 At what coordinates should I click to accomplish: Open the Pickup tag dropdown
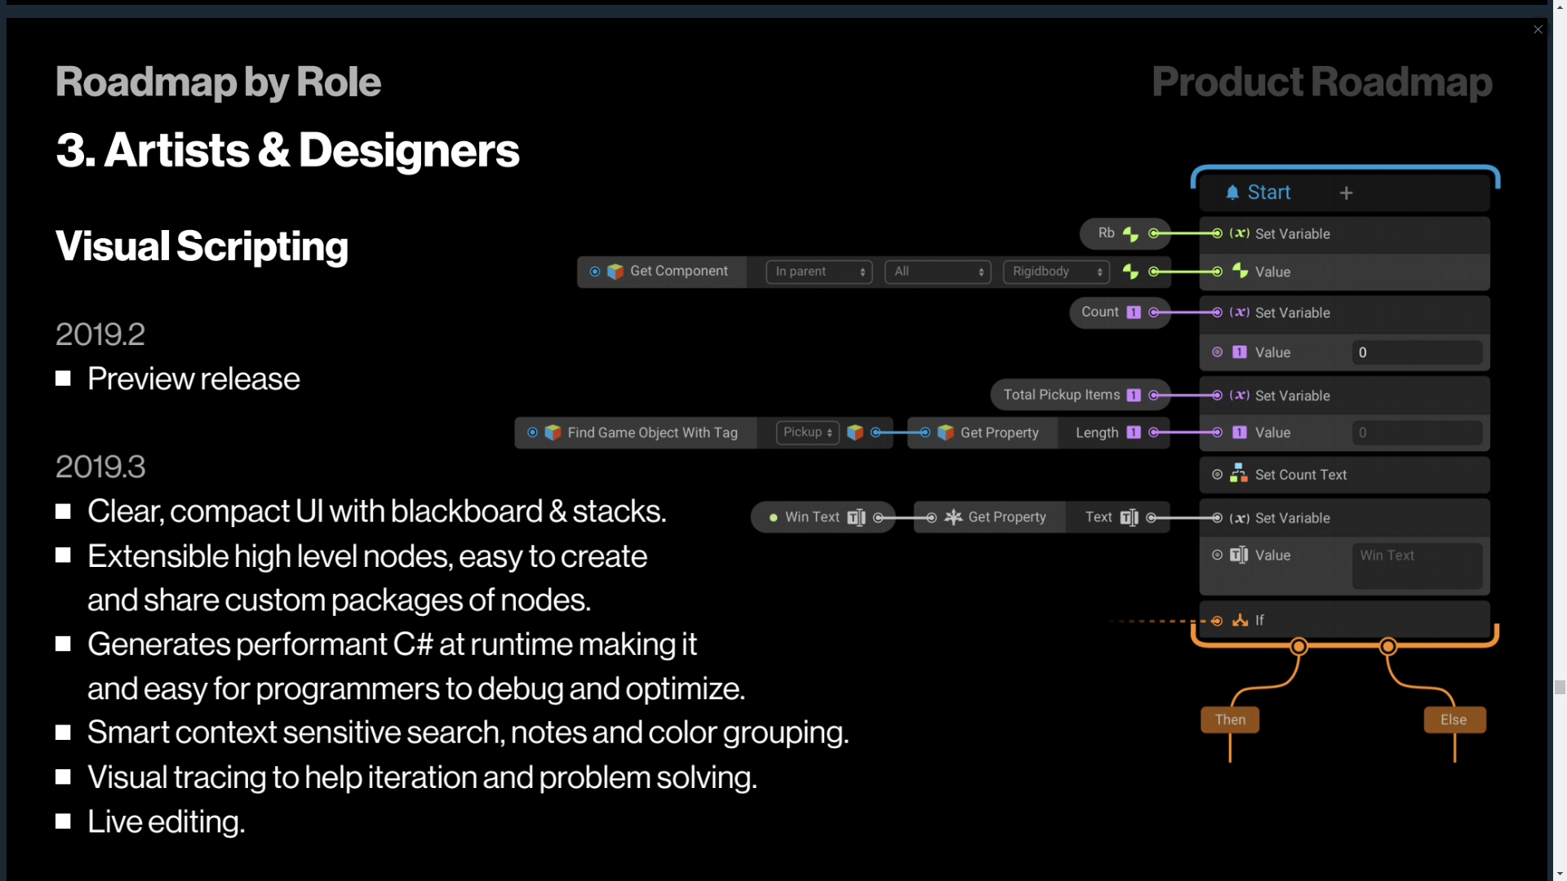coord(807,432)
